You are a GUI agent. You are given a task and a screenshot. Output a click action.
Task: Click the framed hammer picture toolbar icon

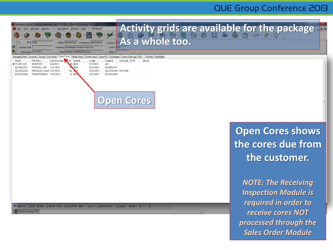click(x=89, y=35)
